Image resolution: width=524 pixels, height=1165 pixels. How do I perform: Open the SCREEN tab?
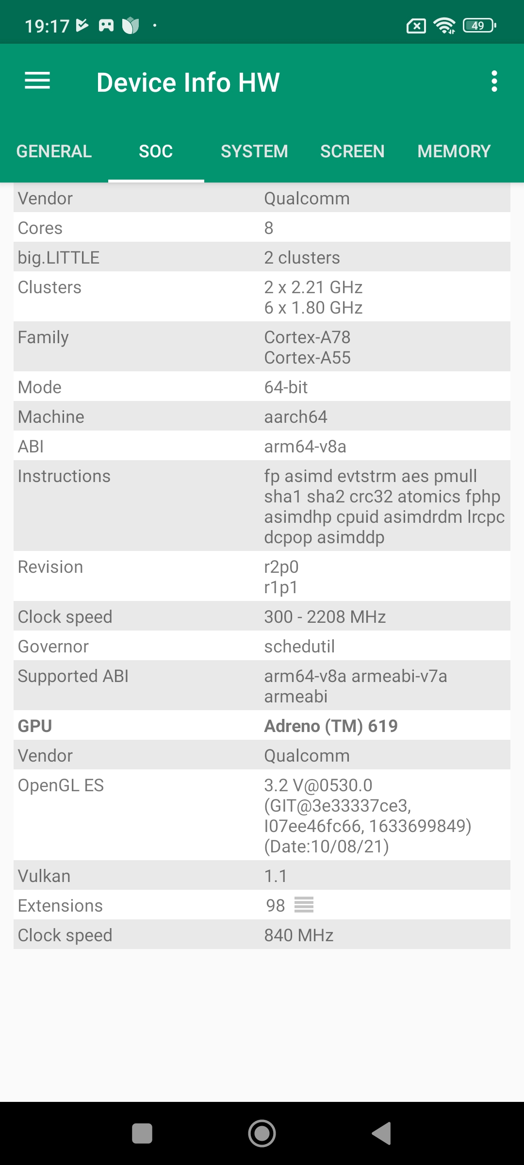(x=352, y=151)
